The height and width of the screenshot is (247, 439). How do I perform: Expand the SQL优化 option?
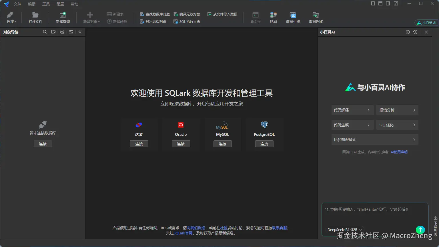click(x=397, y=125)
